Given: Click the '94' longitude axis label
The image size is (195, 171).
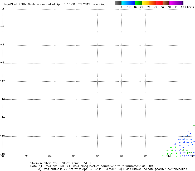Looking at the screenshot, I should (169, 156).
